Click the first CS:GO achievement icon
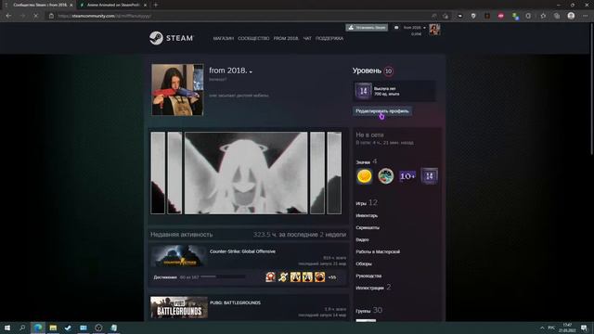594x334 pixels. coord(270,276)
